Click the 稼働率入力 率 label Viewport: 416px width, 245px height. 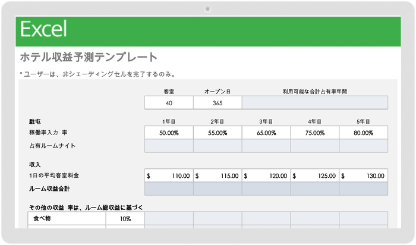(48, 132)
